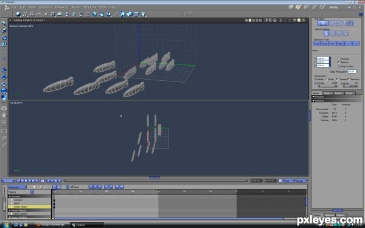The width and height of the screenshot is (365, 228).
Task: Click the Animate button
Action: pos(8,181)
